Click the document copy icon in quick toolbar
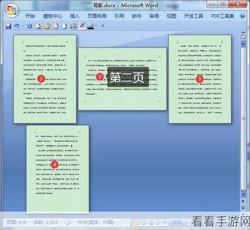The height and width of the screenshot is (230, 250). [x=56, y=26]
